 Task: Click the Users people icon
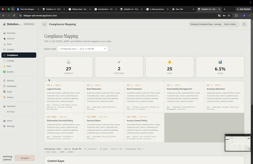4,121
